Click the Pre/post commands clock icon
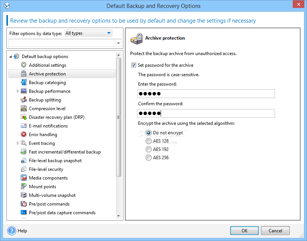 click(x=24, y=204)
